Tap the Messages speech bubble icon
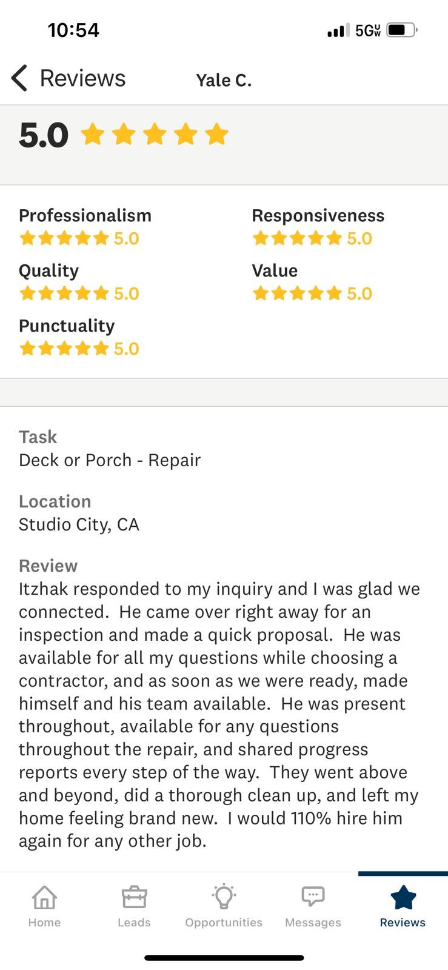Screen dimensions: 448x970 pyautogui.click(x=313, y=897)
